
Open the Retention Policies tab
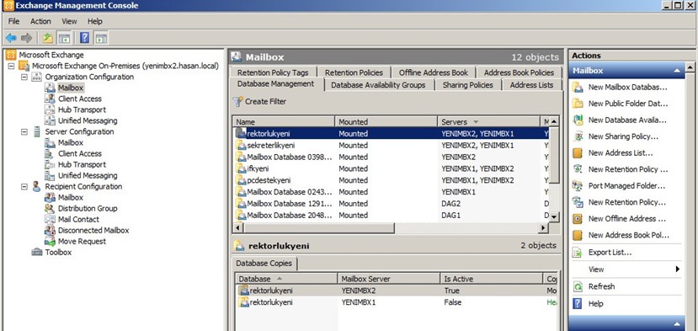coord(354,72)
